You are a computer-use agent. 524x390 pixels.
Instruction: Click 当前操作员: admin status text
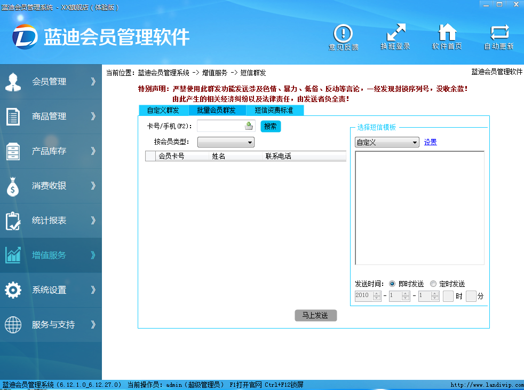[x=176, y=385]
